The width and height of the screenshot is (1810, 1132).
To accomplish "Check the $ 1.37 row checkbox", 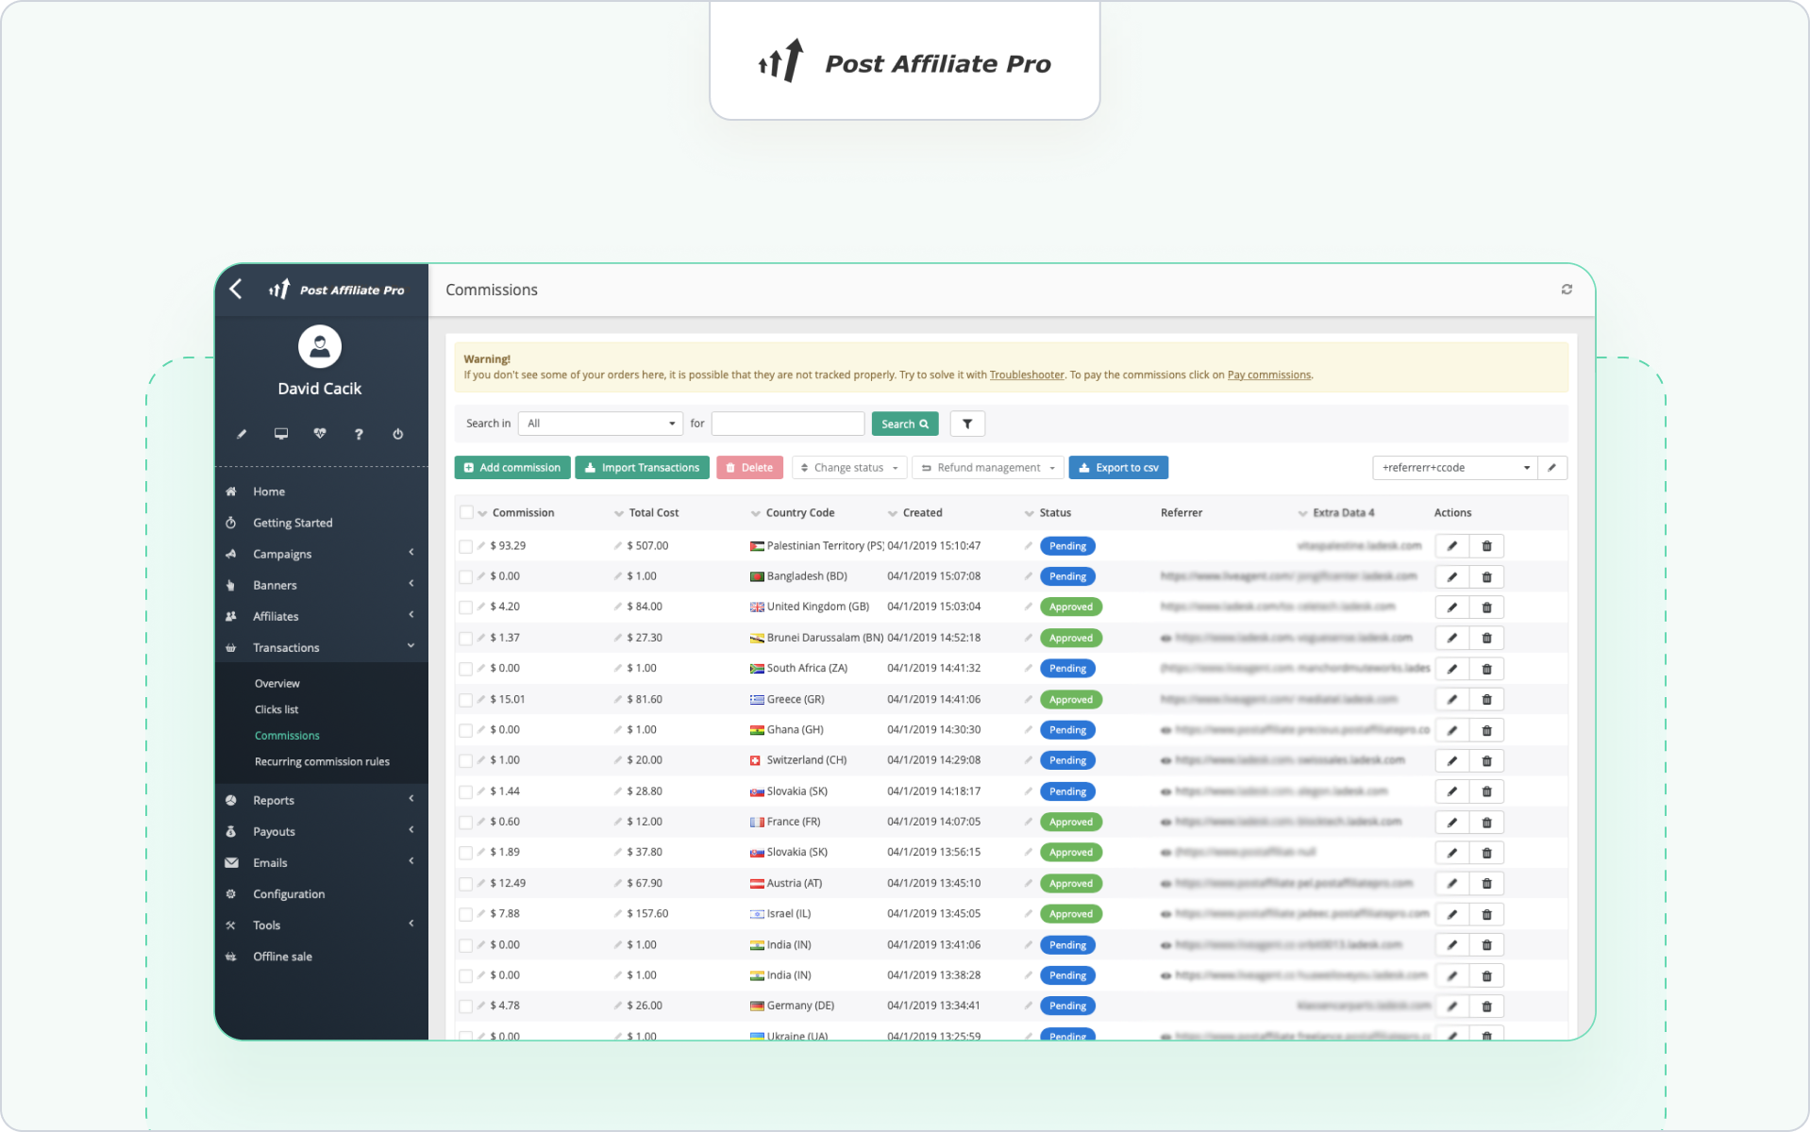I will 465,639.
